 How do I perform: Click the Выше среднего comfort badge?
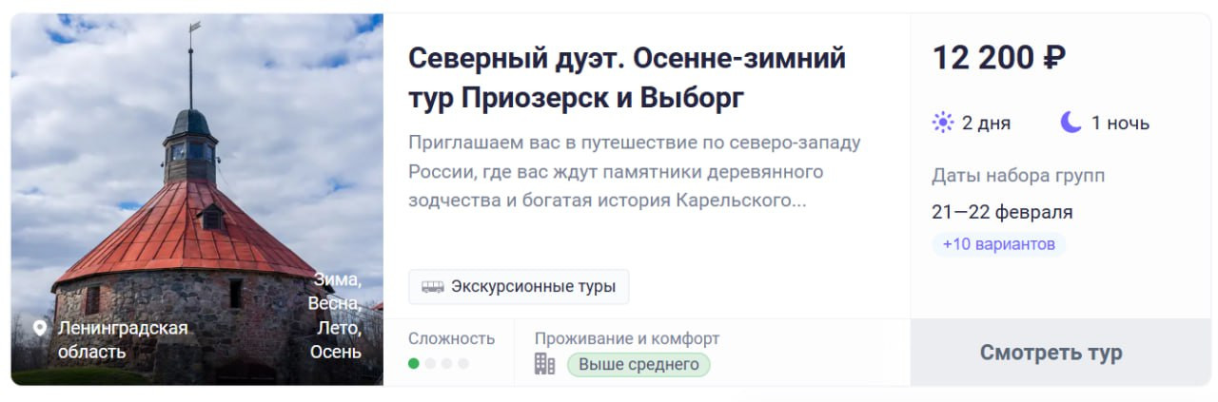[638, 364]
